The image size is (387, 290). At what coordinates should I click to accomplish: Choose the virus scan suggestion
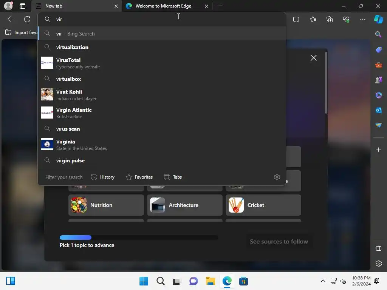(x=162, y=129)
